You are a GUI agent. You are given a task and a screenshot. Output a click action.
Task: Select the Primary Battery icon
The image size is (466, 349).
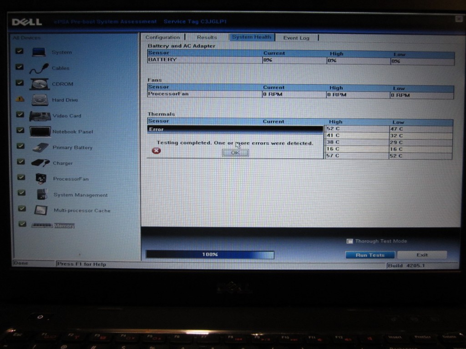point(41,148)
